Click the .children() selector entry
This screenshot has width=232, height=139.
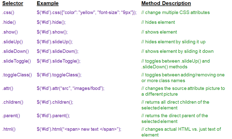pyautogui.click(x=13, y=102)
